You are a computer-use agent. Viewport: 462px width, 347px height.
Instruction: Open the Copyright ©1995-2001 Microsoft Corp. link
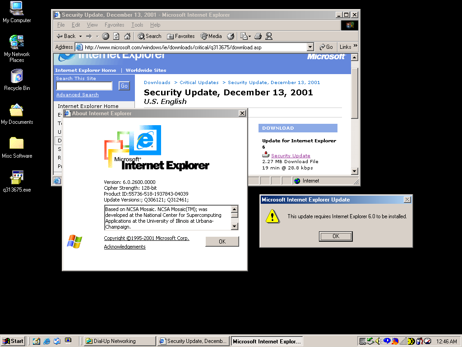coord(147,238)
